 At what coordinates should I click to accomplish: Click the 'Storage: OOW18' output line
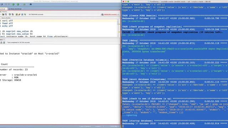[10, 80]
